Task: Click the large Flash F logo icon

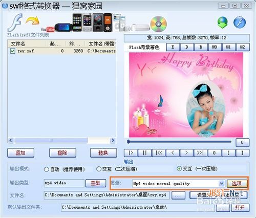Action: (x=15, y=23)
